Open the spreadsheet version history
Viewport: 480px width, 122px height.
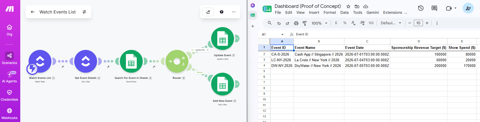(421, 8)
